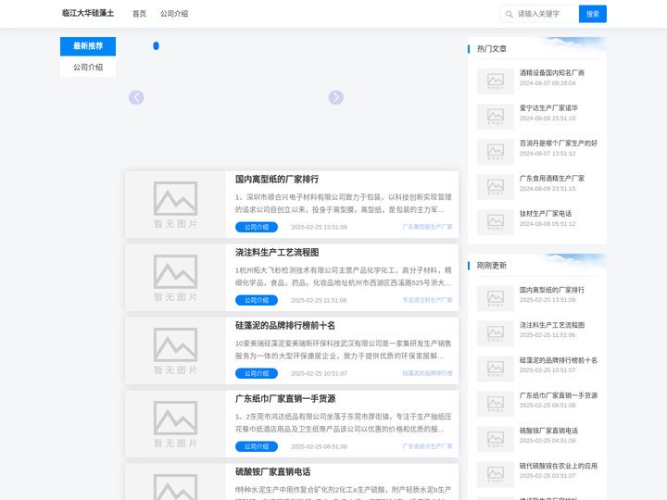This screenshot has height=500, width=667.
Task: Open hot article 钛材生产厂家电话
Action: point(546,214)
